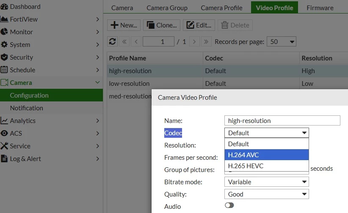Click the Delete button
This screenshot has height=213, width=348.
pyautogui.click(x=235, y=25)
